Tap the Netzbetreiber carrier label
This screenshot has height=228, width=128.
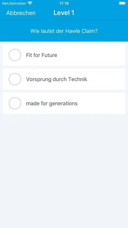click(14, 3)
